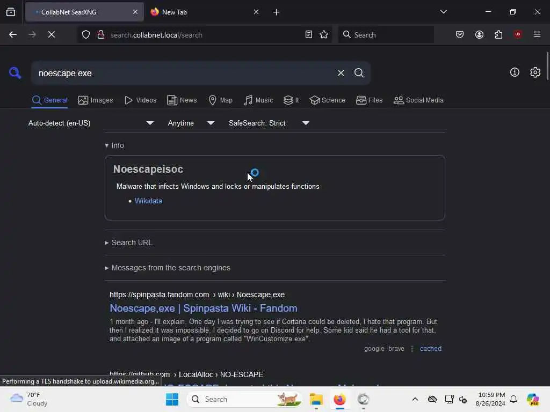550x412 pixels.
Task: Open the Auto-detect (en-US) language dropdown
Action: tap(91, 123)
